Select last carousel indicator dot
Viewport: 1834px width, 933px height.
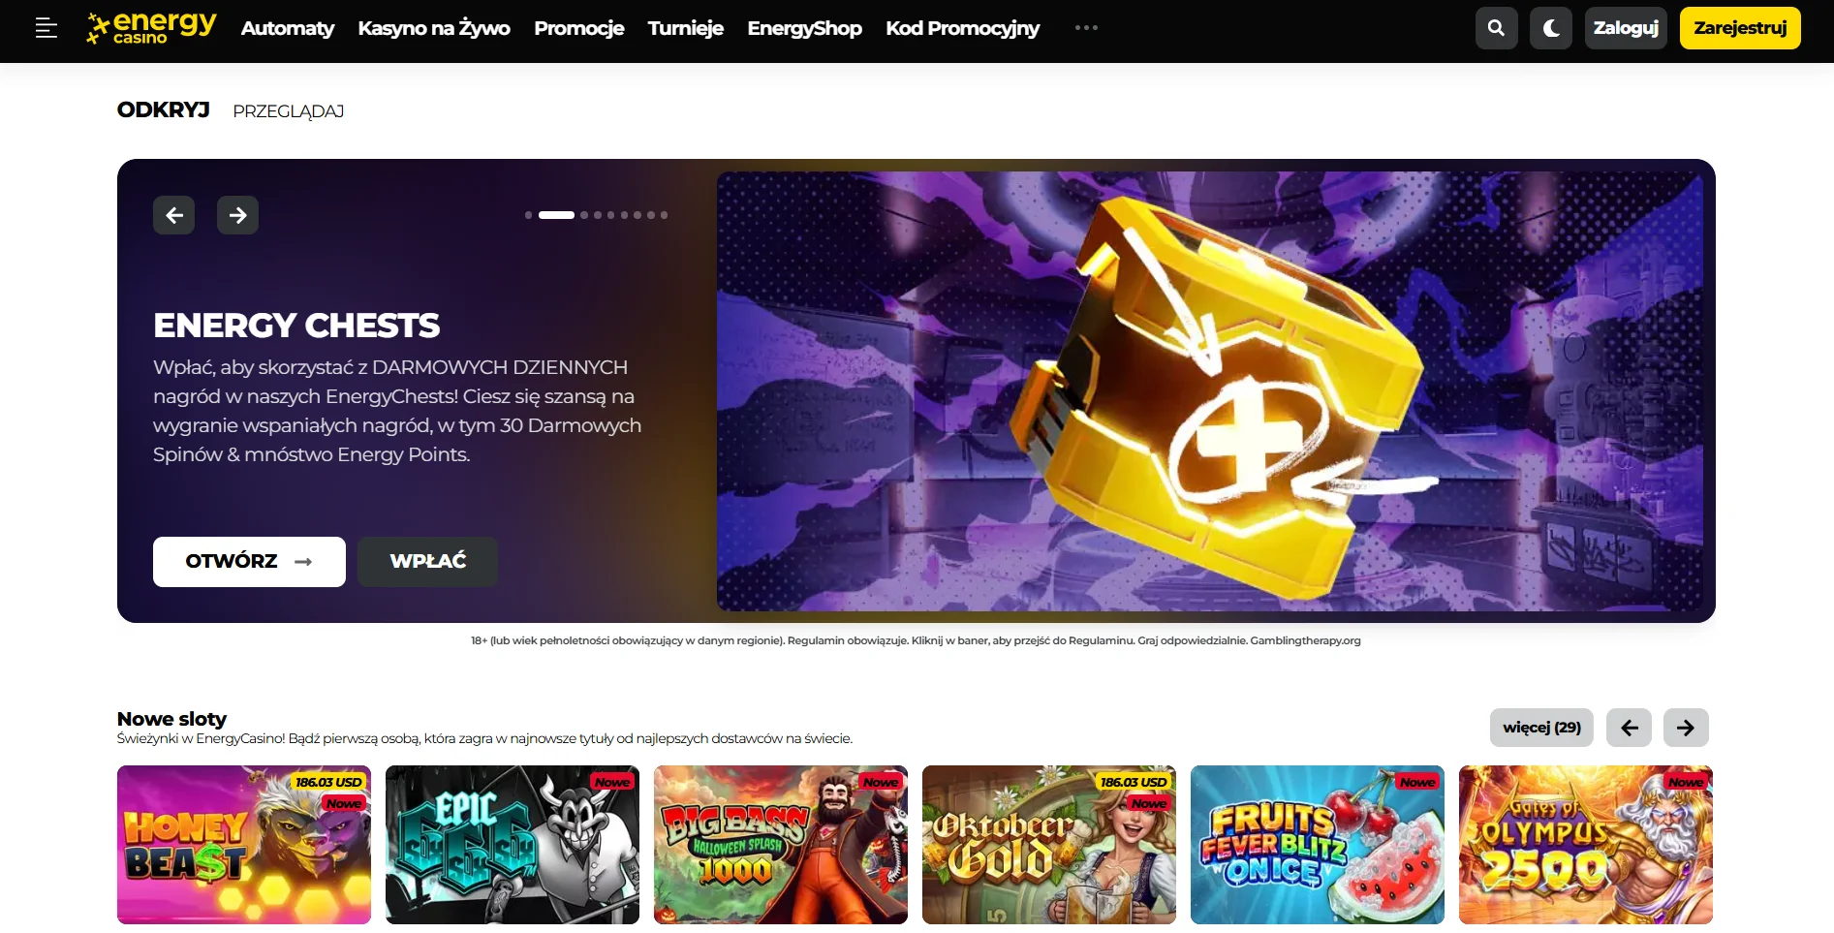(664, 215)
